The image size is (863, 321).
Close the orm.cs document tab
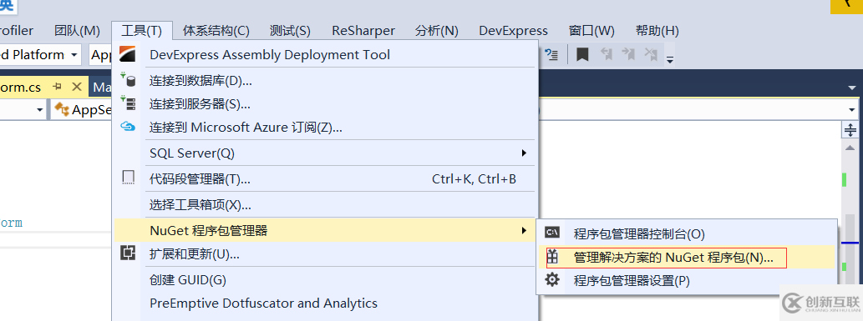(x=77, y=87)
